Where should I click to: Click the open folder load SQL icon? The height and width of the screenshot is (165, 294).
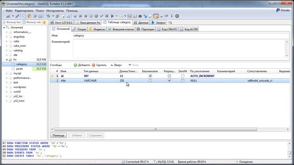(121, 16)
